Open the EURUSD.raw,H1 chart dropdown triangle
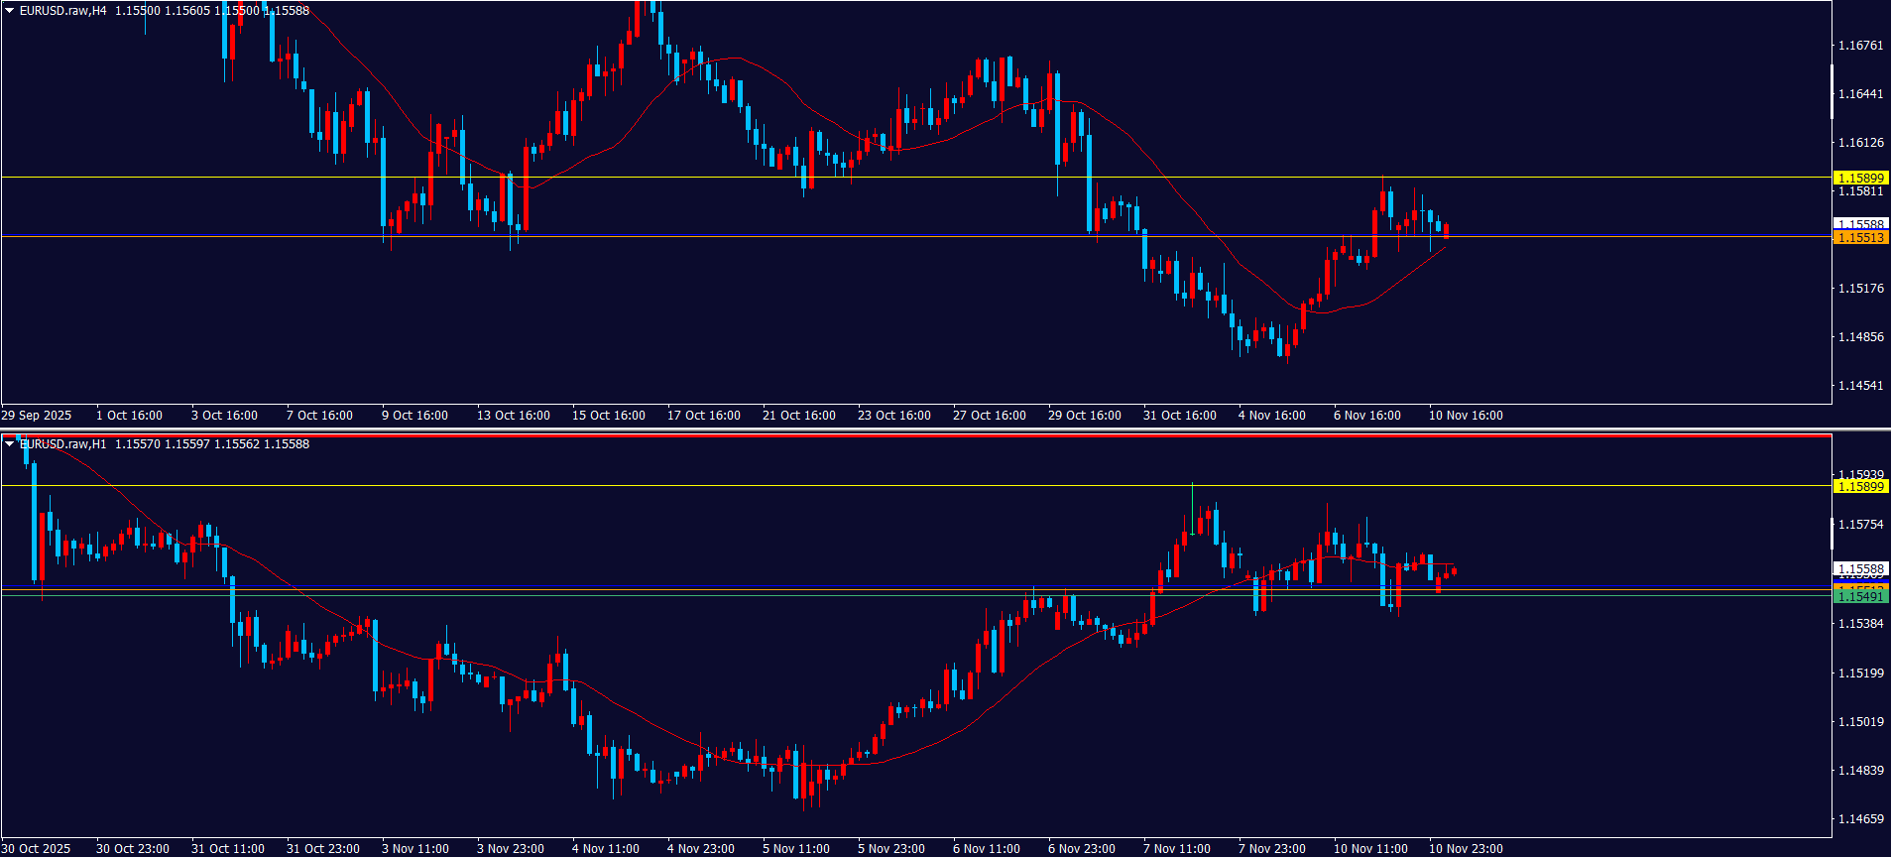This screenshot has width=1891, height=857. pyautogui.click(x=10, y=444)
